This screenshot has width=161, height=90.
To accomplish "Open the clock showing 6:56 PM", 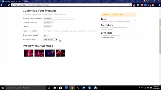I will [x=156, y=88].
